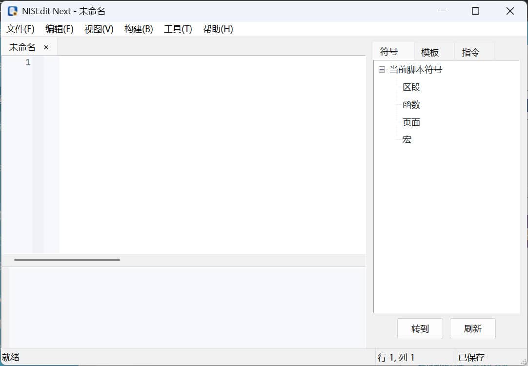
Task: Open the 文件(F) menu
Action: pos(20,29)
